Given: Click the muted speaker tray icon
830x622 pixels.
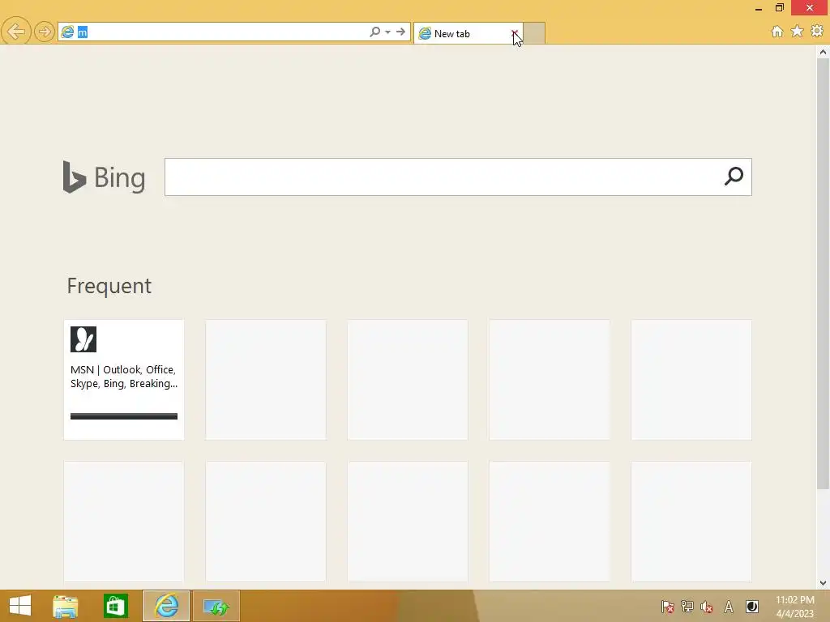Looking at the screenshot, I should (x=707, y=607).
